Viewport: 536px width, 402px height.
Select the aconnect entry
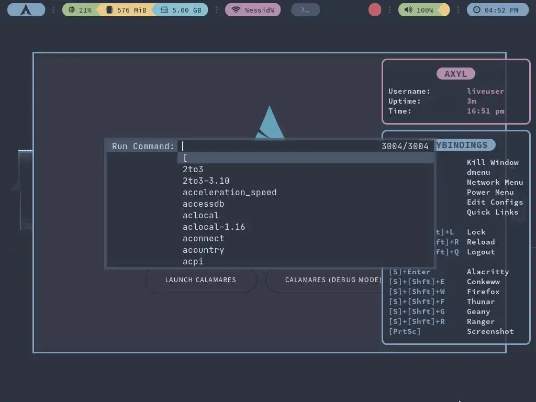306,239
